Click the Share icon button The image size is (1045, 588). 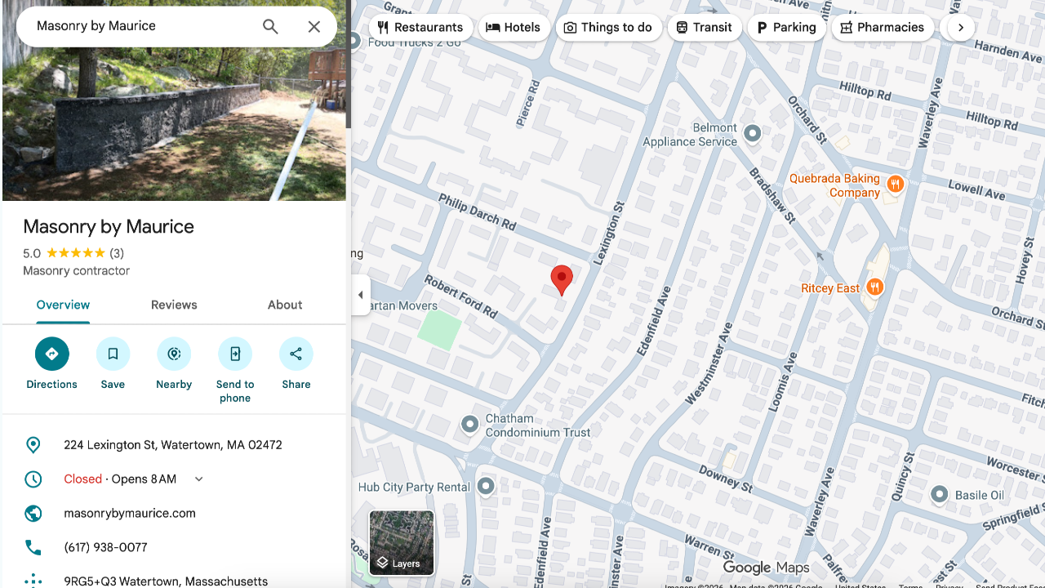click(x=296, y=354)
